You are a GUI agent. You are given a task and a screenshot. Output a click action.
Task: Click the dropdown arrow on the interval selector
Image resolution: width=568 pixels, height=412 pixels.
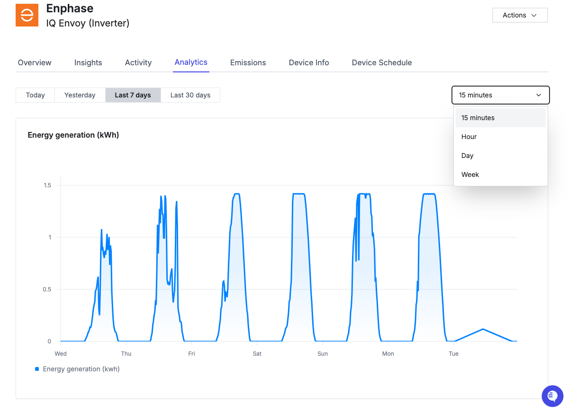[539, 95]
